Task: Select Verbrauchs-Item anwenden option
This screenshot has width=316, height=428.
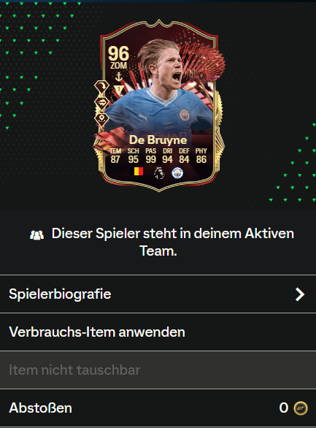Action: tap(158, 332)
